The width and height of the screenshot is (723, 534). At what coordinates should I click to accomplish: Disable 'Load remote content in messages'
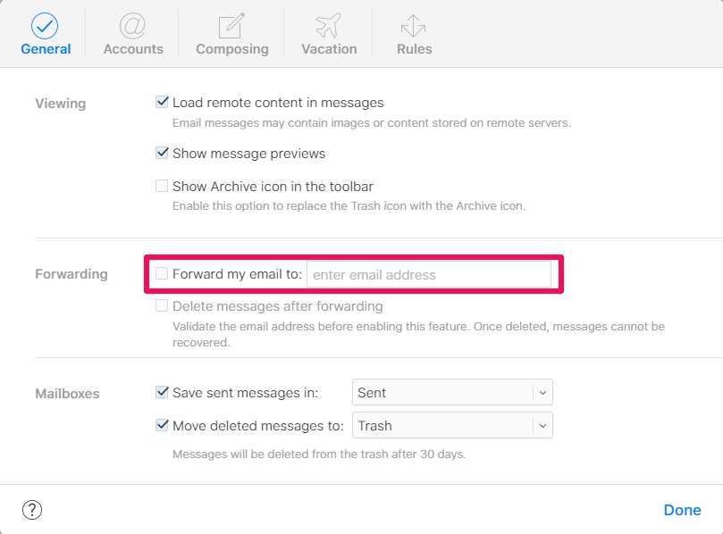click(x=162, y=102)
